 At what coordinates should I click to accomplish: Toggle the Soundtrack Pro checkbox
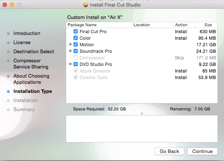(76, 51)
